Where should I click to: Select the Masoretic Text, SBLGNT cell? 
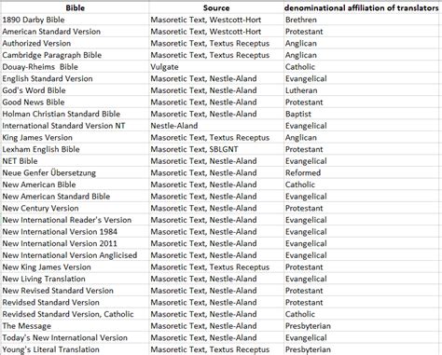tap(216, 149)
